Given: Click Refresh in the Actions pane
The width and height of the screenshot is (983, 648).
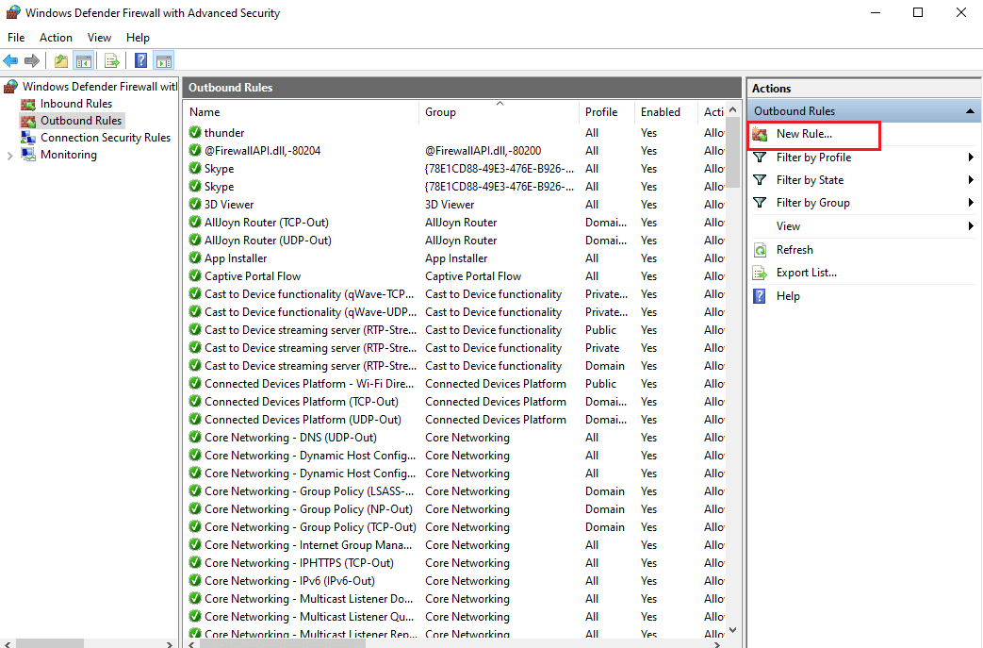Looking at the screenshot, I should [795, 250].
